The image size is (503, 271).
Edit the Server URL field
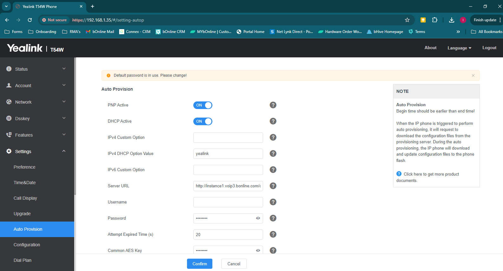pyautogui.click(x=228, y=186)
